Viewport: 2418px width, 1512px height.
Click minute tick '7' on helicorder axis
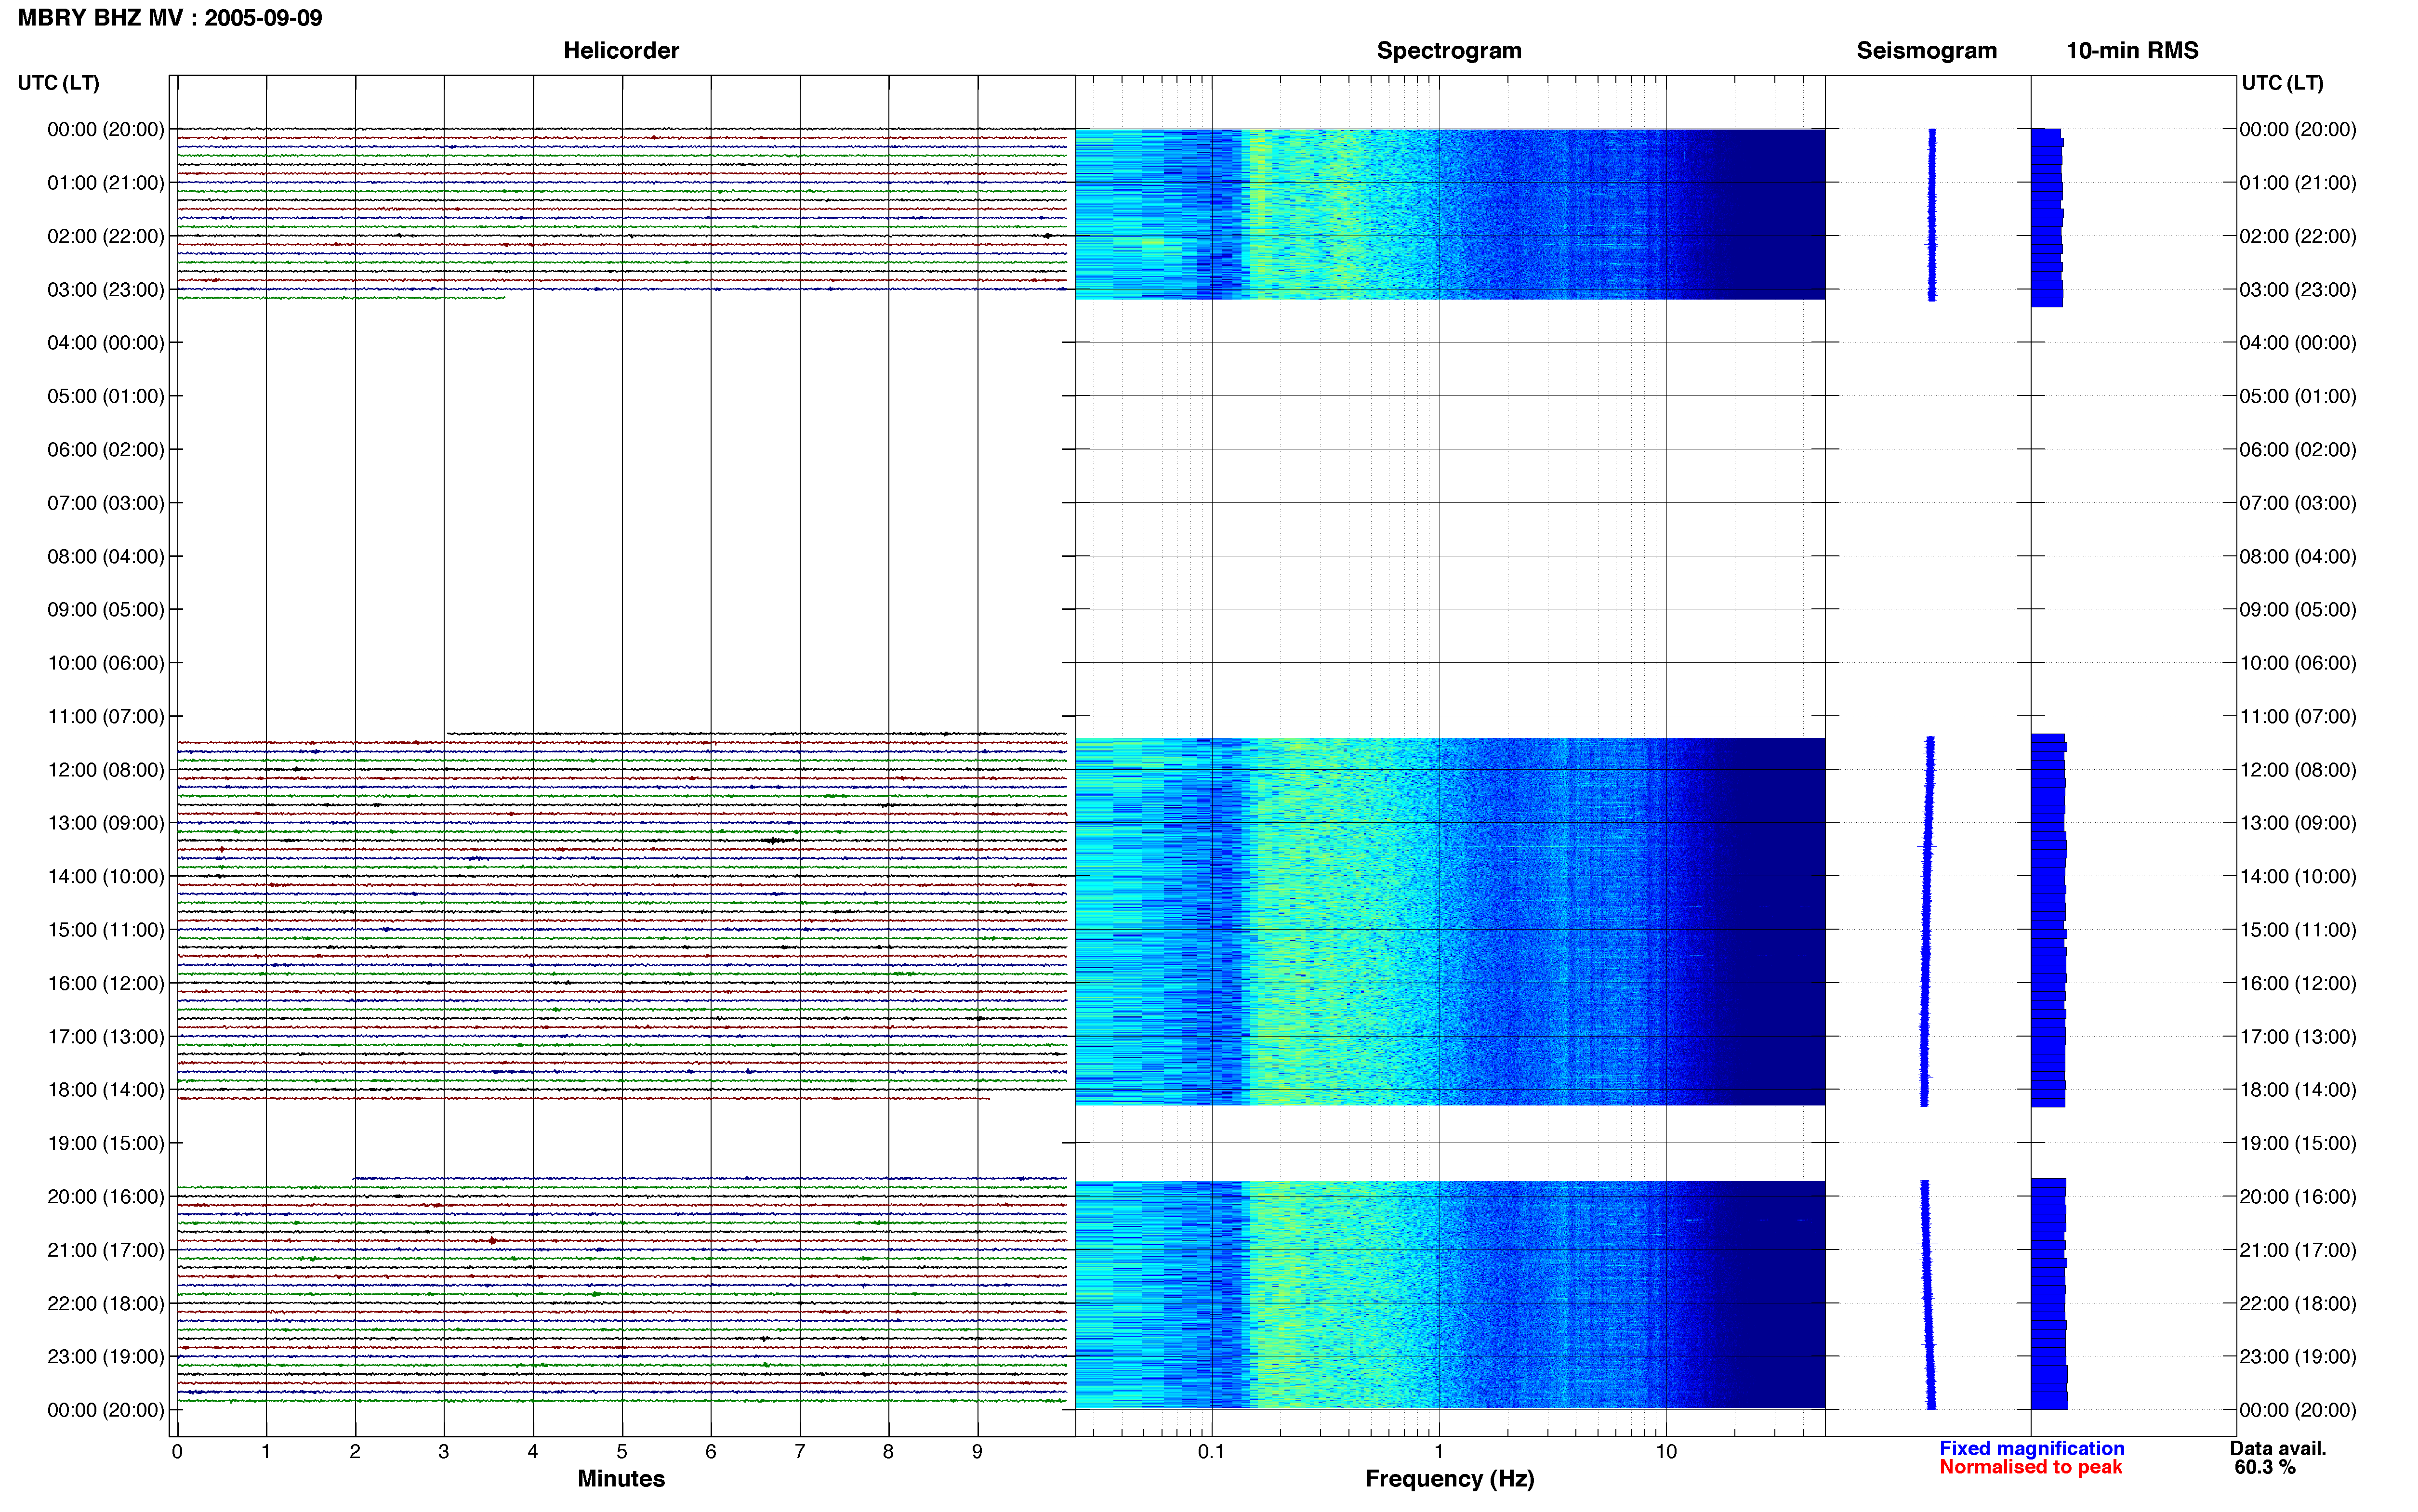[x=800, y=1452]
